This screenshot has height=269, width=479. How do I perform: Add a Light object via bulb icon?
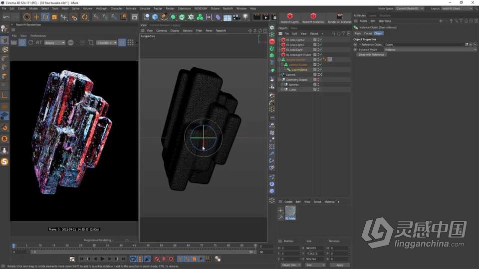(245, 17)
